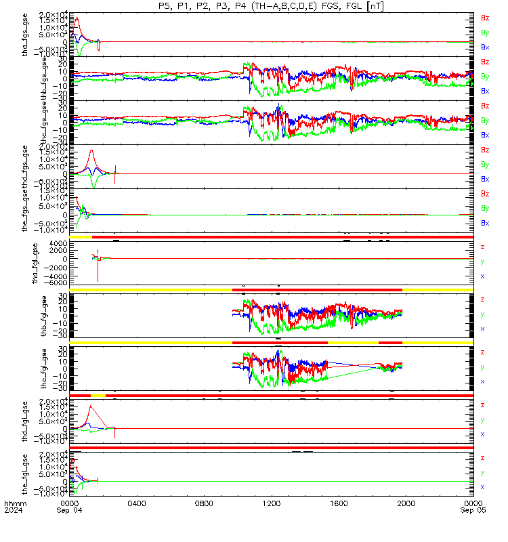Image resolution: width=508 pixels, height=542 pixels.
Task: Click green By legend of the_fgs_gse panel
Action: coord(485,209)
